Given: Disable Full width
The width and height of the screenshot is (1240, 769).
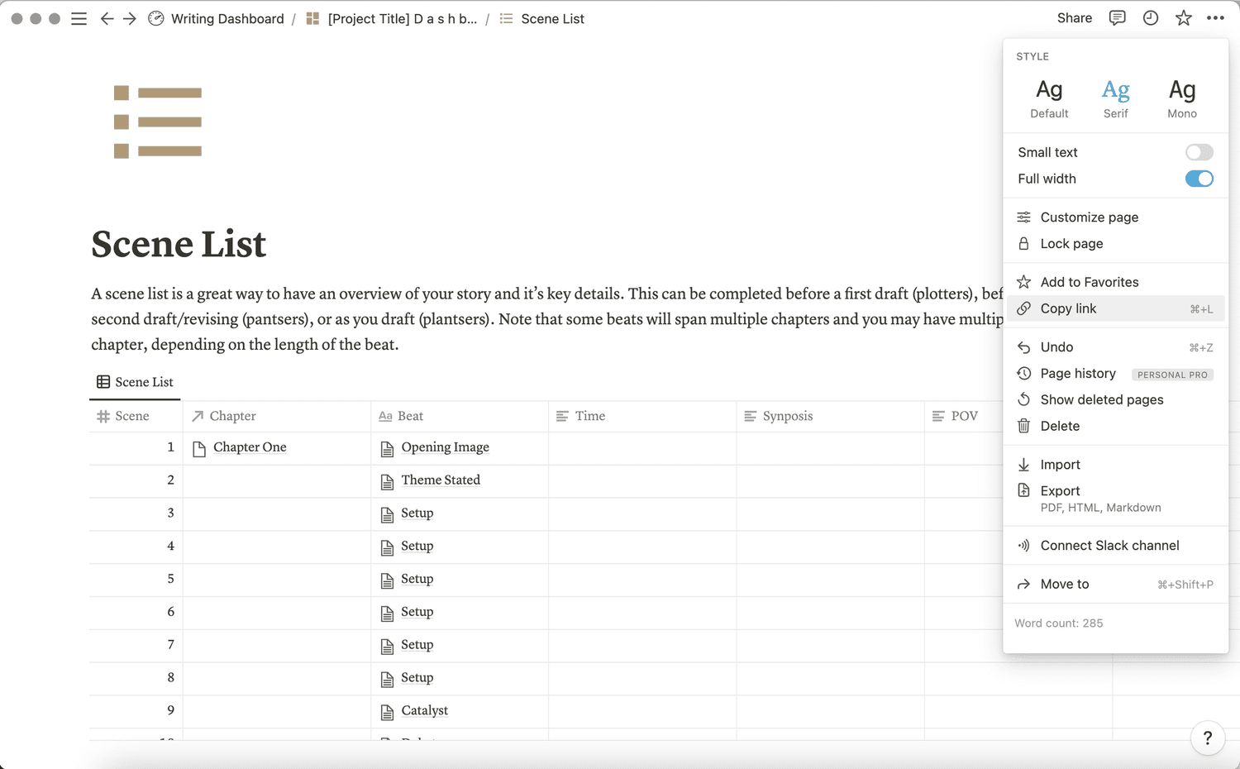Looking at the screenshot, I should click(x=1199, y=179).
